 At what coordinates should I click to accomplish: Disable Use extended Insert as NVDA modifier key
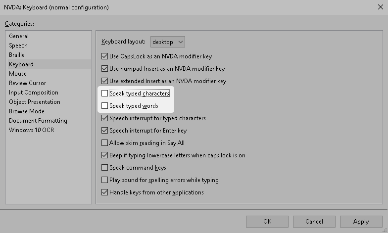pyautogui.click(x=104, y=81)
